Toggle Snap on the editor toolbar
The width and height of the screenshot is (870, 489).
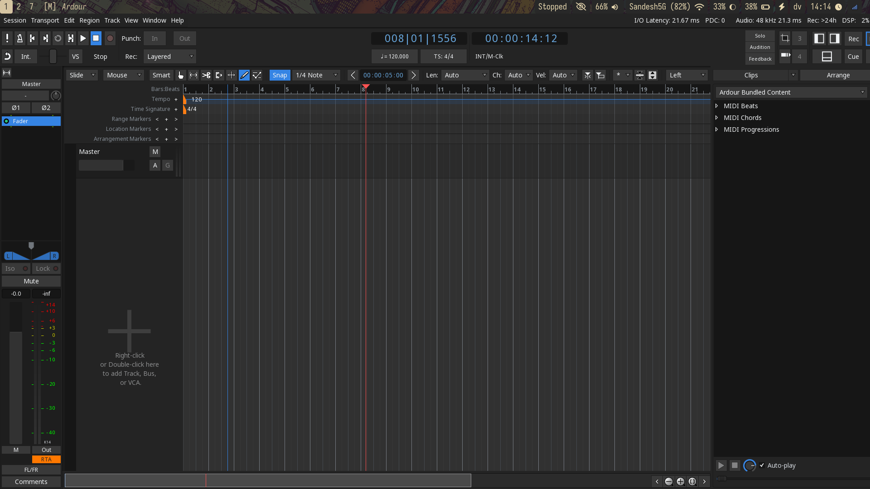pyautogui.click(x=280, y=75)
